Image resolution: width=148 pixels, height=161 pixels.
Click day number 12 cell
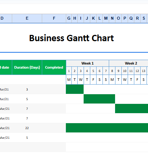[137, 71]
